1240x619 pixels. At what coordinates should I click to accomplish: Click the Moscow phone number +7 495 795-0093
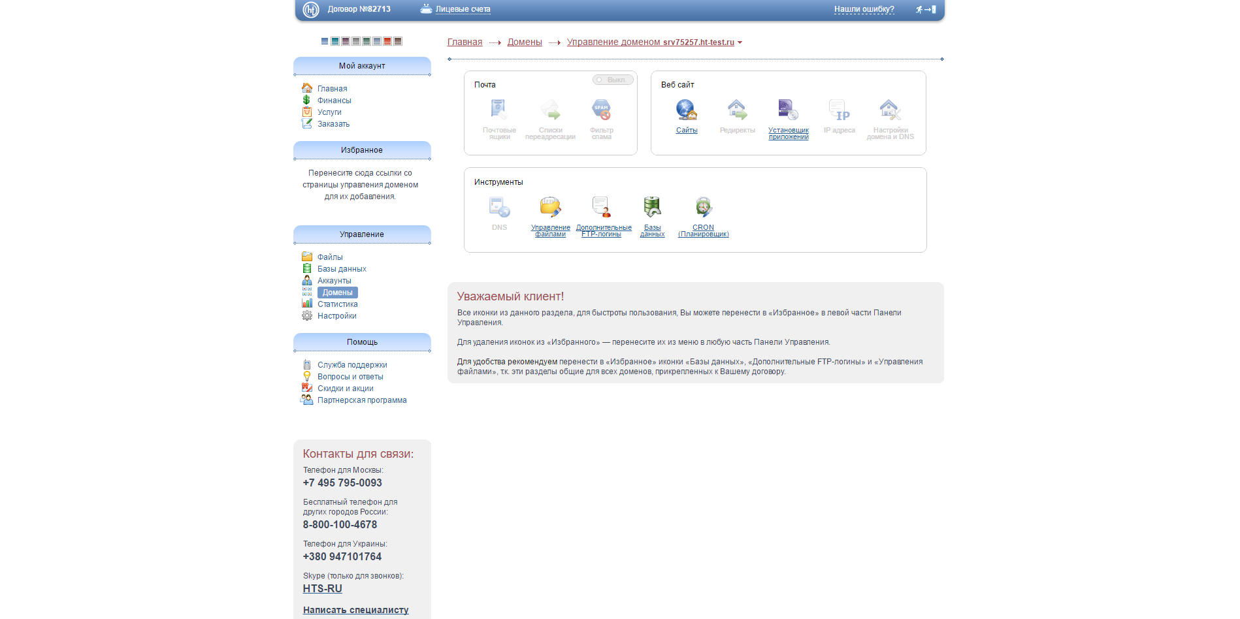coord(342,483)
